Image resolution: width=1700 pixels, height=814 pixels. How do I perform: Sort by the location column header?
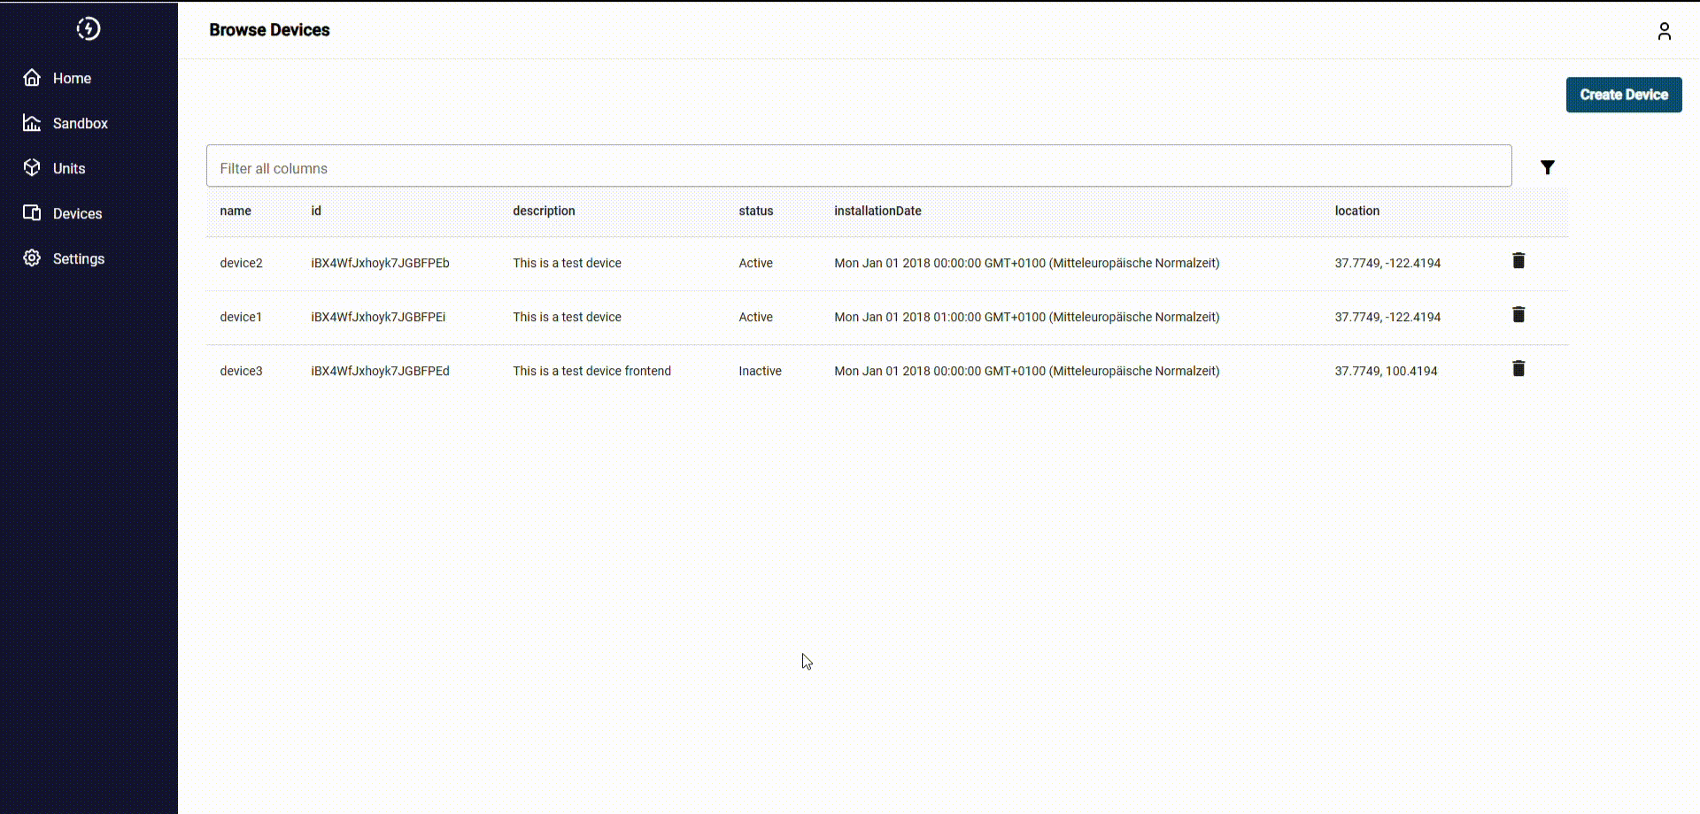(x=1357, y=211)
